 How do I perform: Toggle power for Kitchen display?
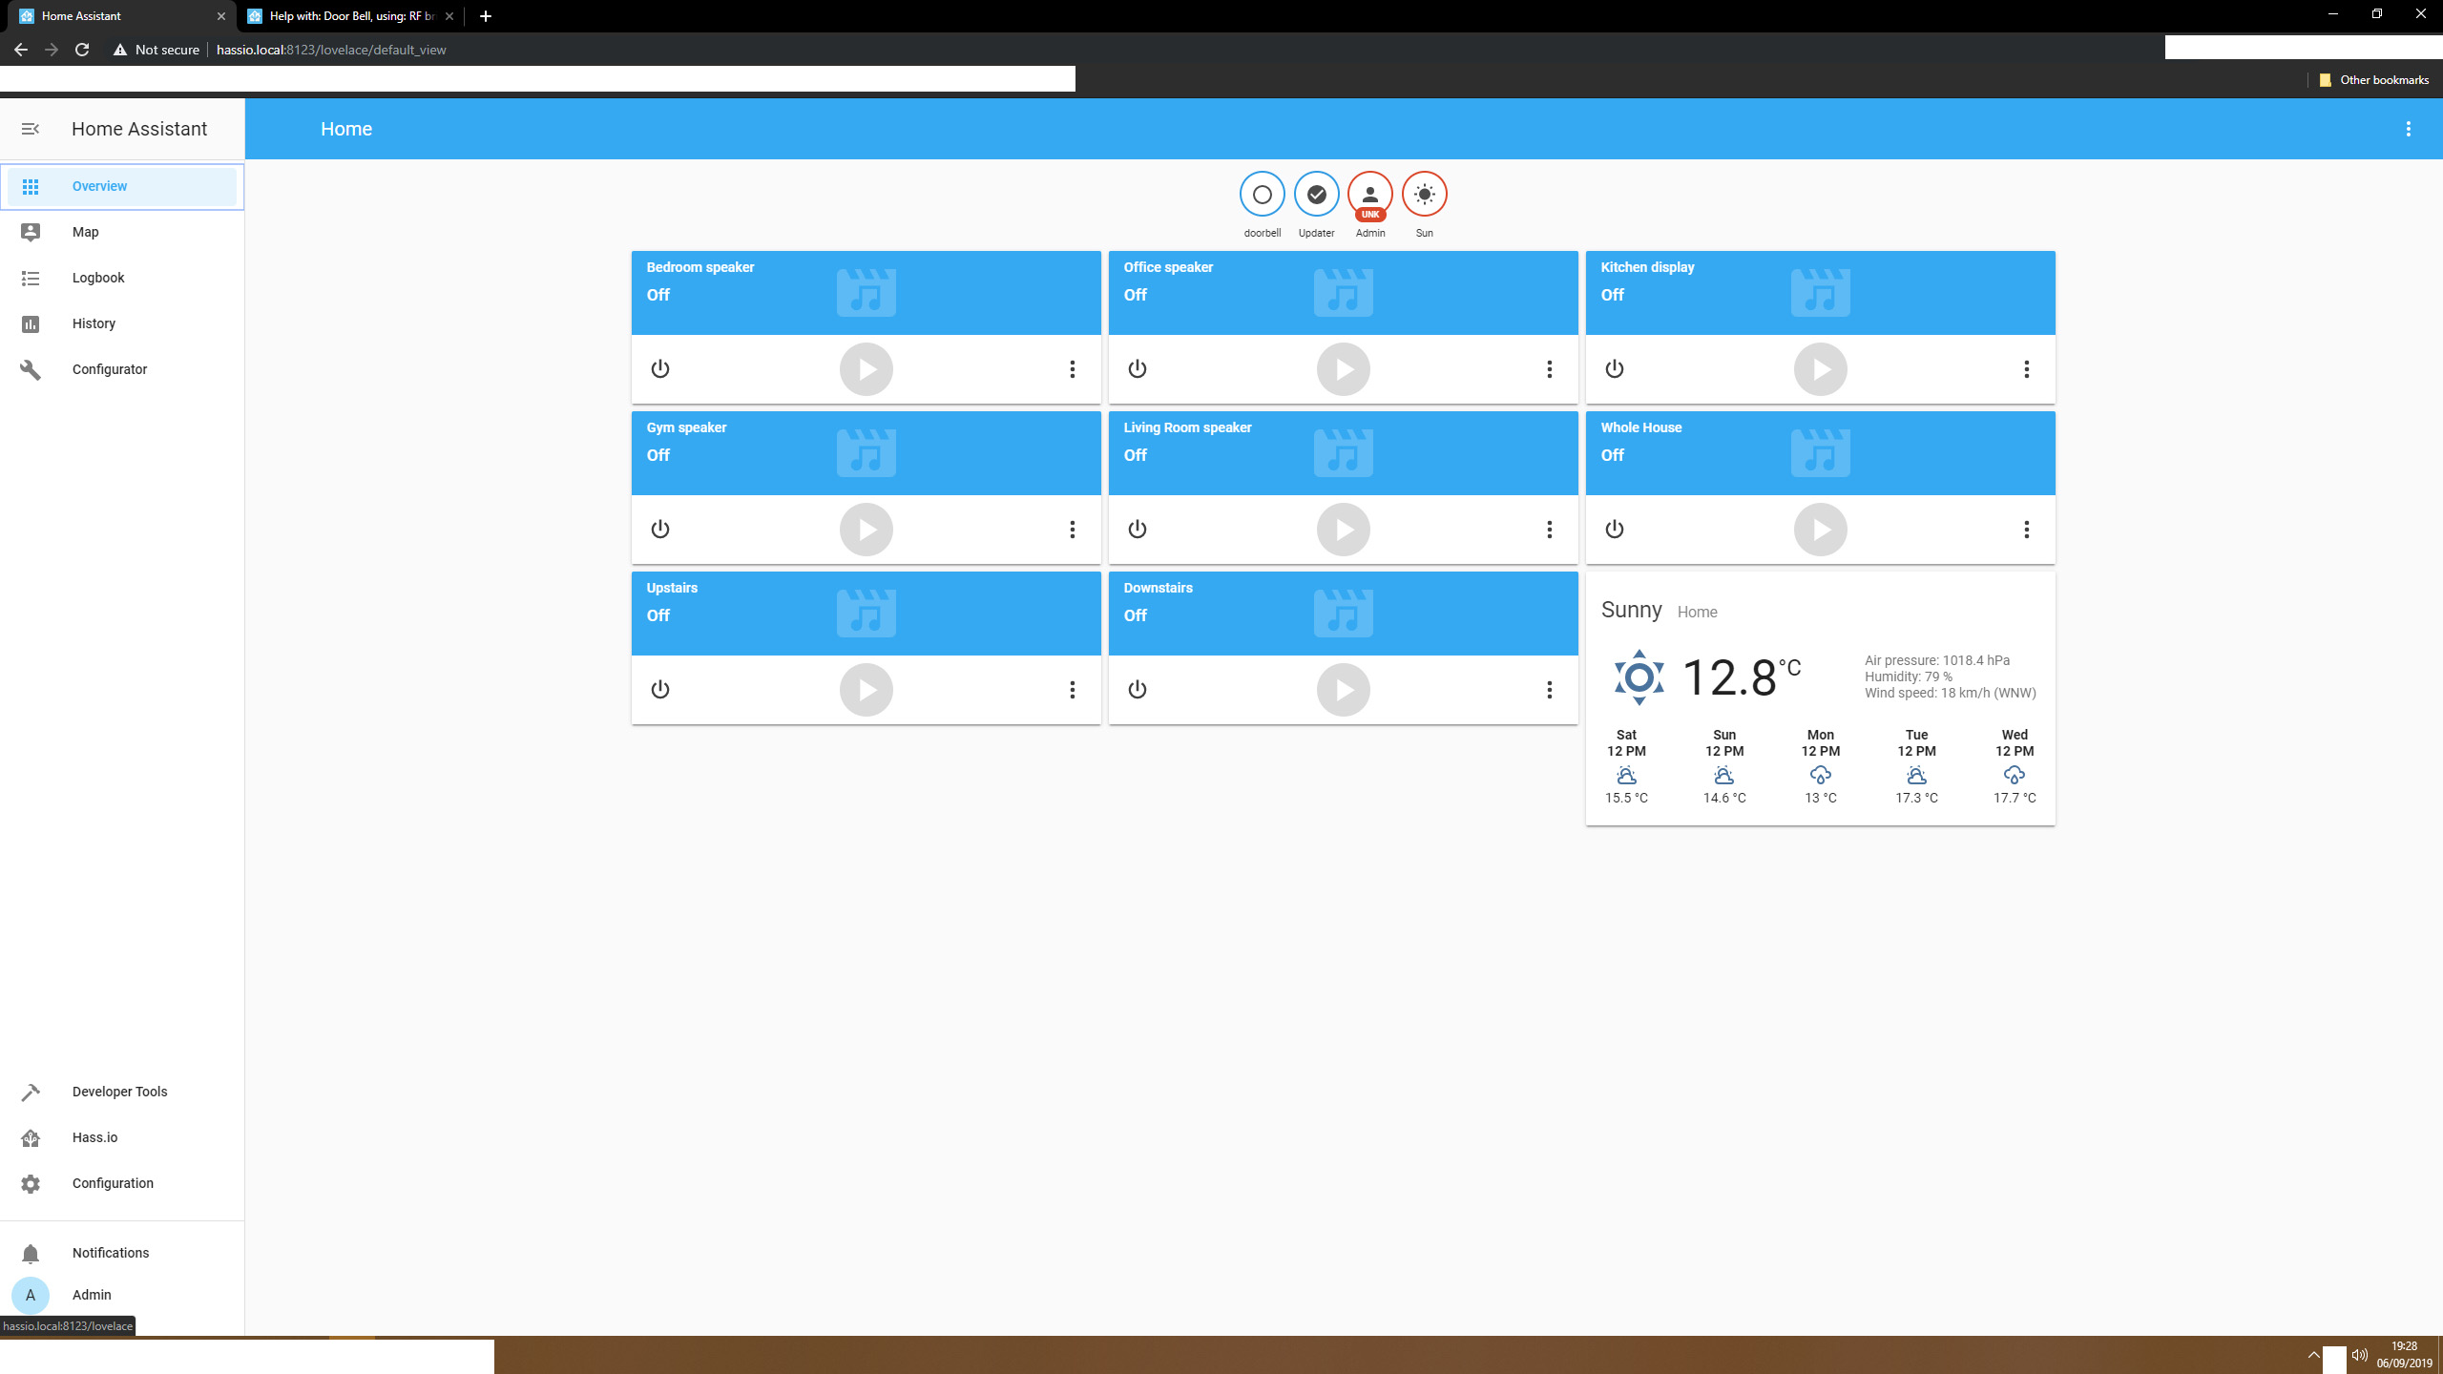[1614, 369]
